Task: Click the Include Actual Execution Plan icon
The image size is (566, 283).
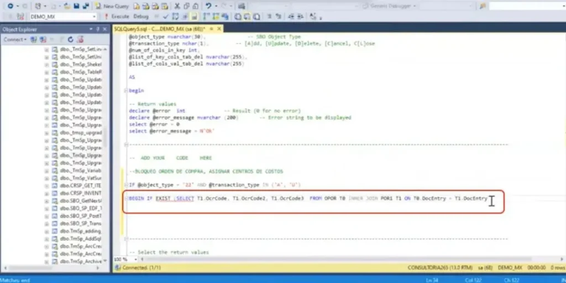Action: 207,17
